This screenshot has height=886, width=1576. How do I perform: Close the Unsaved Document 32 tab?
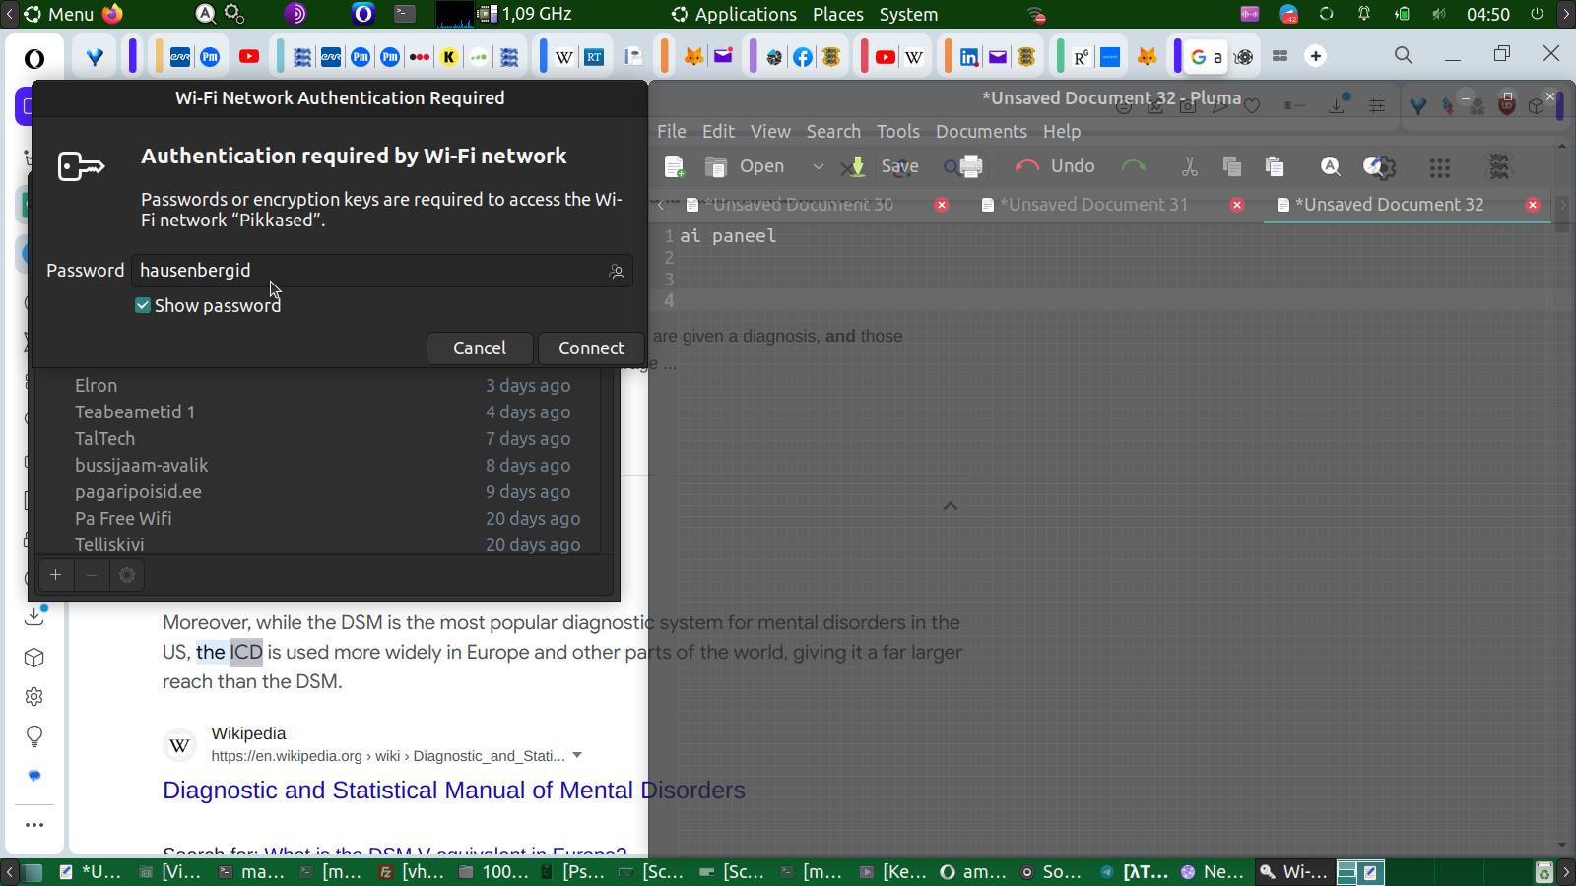click(1533, 205)
